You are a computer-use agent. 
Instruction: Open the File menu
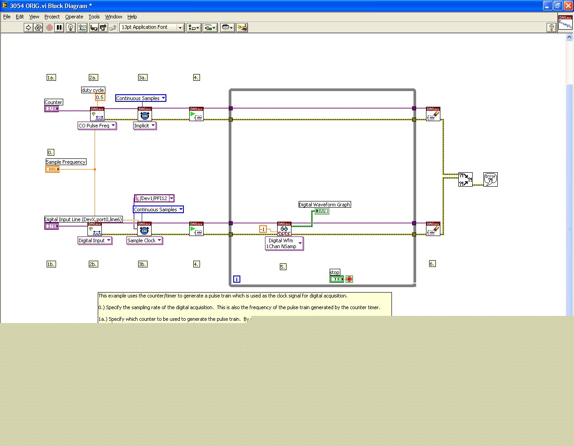(7, 17)
